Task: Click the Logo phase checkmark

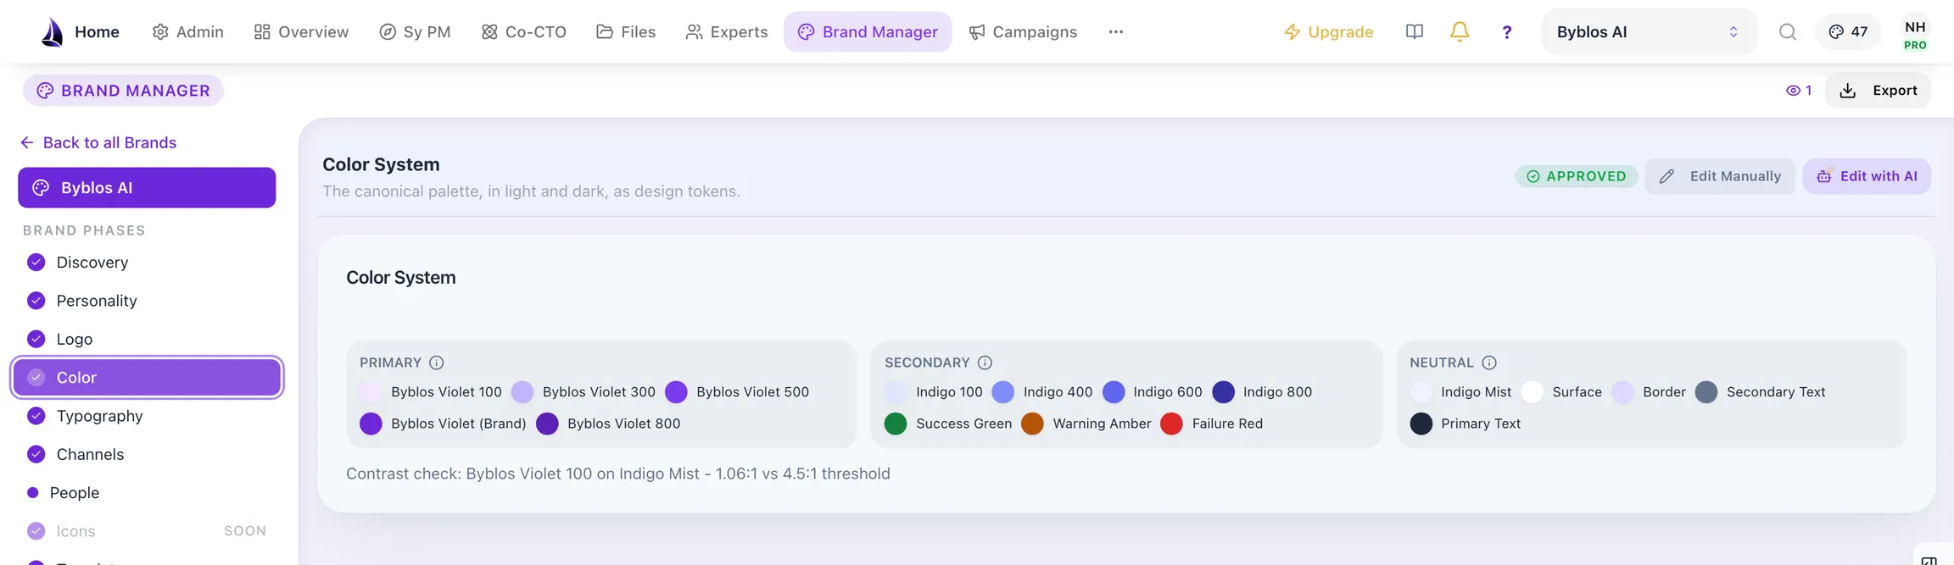Action: coord(36,339)
